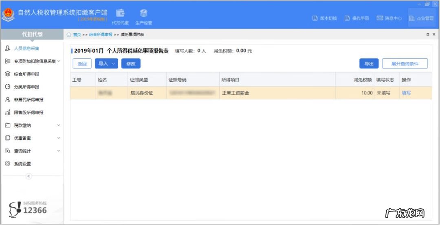Screen dimensions: 440x225
Task: Expand 税款缴纳 submenu chevron
Action: pos(59,125)
